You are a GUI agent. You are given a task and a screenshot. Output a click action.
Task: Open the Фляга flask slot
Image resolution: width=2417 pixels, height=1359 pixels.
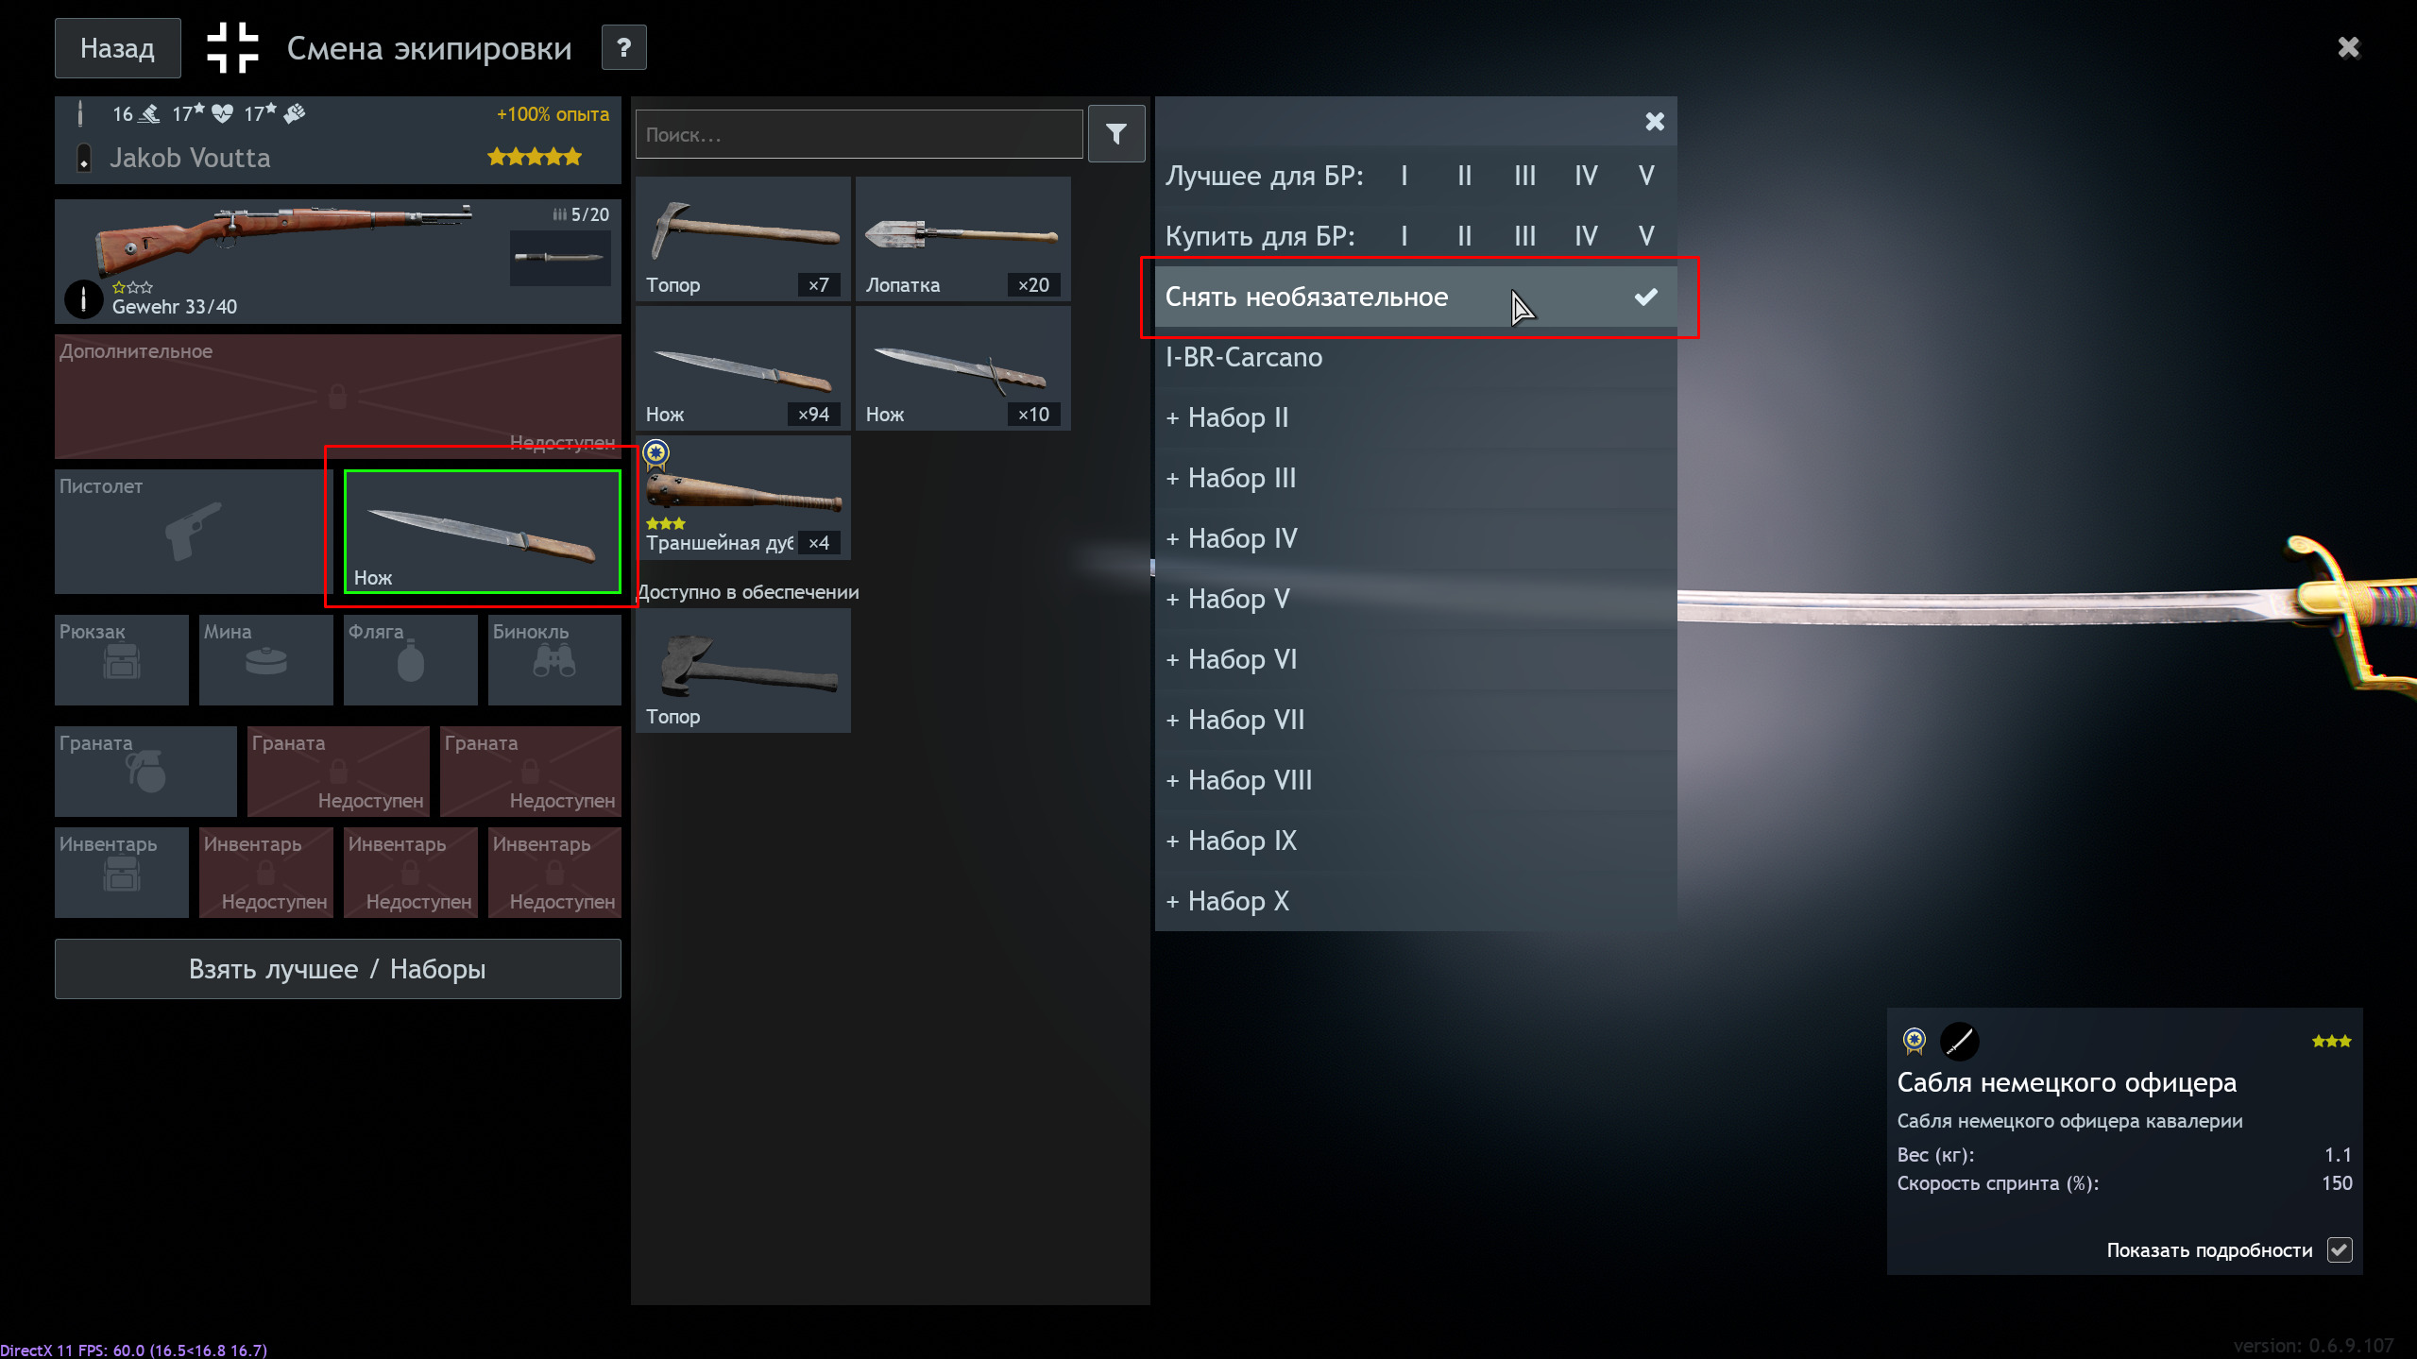[410, 659]
